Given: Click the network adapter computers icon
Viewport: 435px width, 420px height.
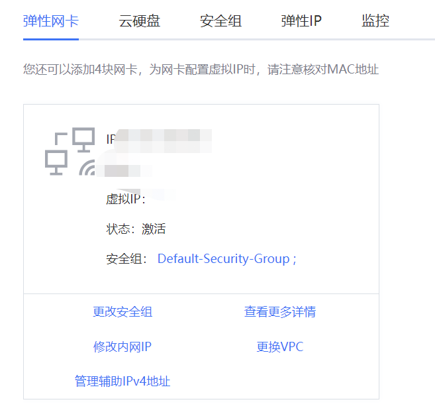Looking at the screenshot, I should click(70, 150).
